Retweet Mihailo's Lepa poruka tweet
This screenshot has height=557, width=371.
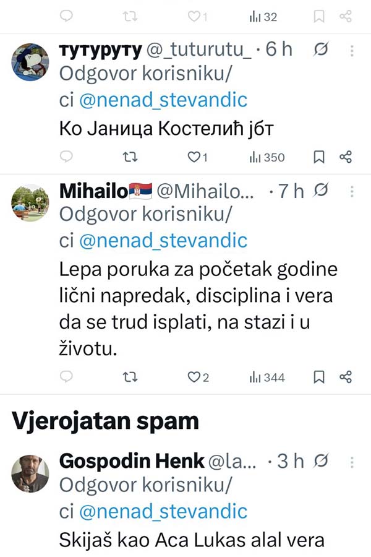pyautogui.click(x=130, y=376)
